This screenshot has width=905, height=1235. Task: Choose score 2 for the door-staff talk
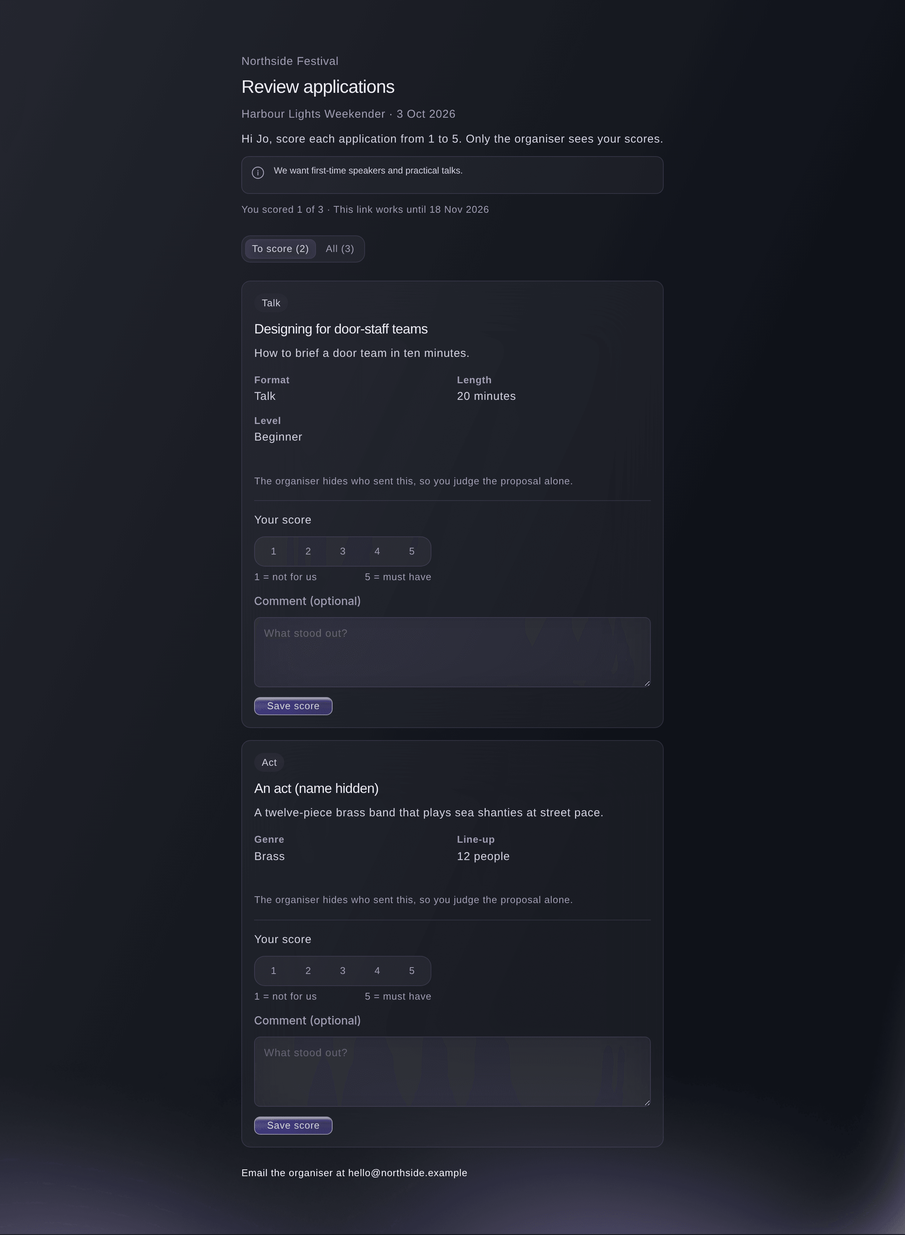(x=308, y=551)
